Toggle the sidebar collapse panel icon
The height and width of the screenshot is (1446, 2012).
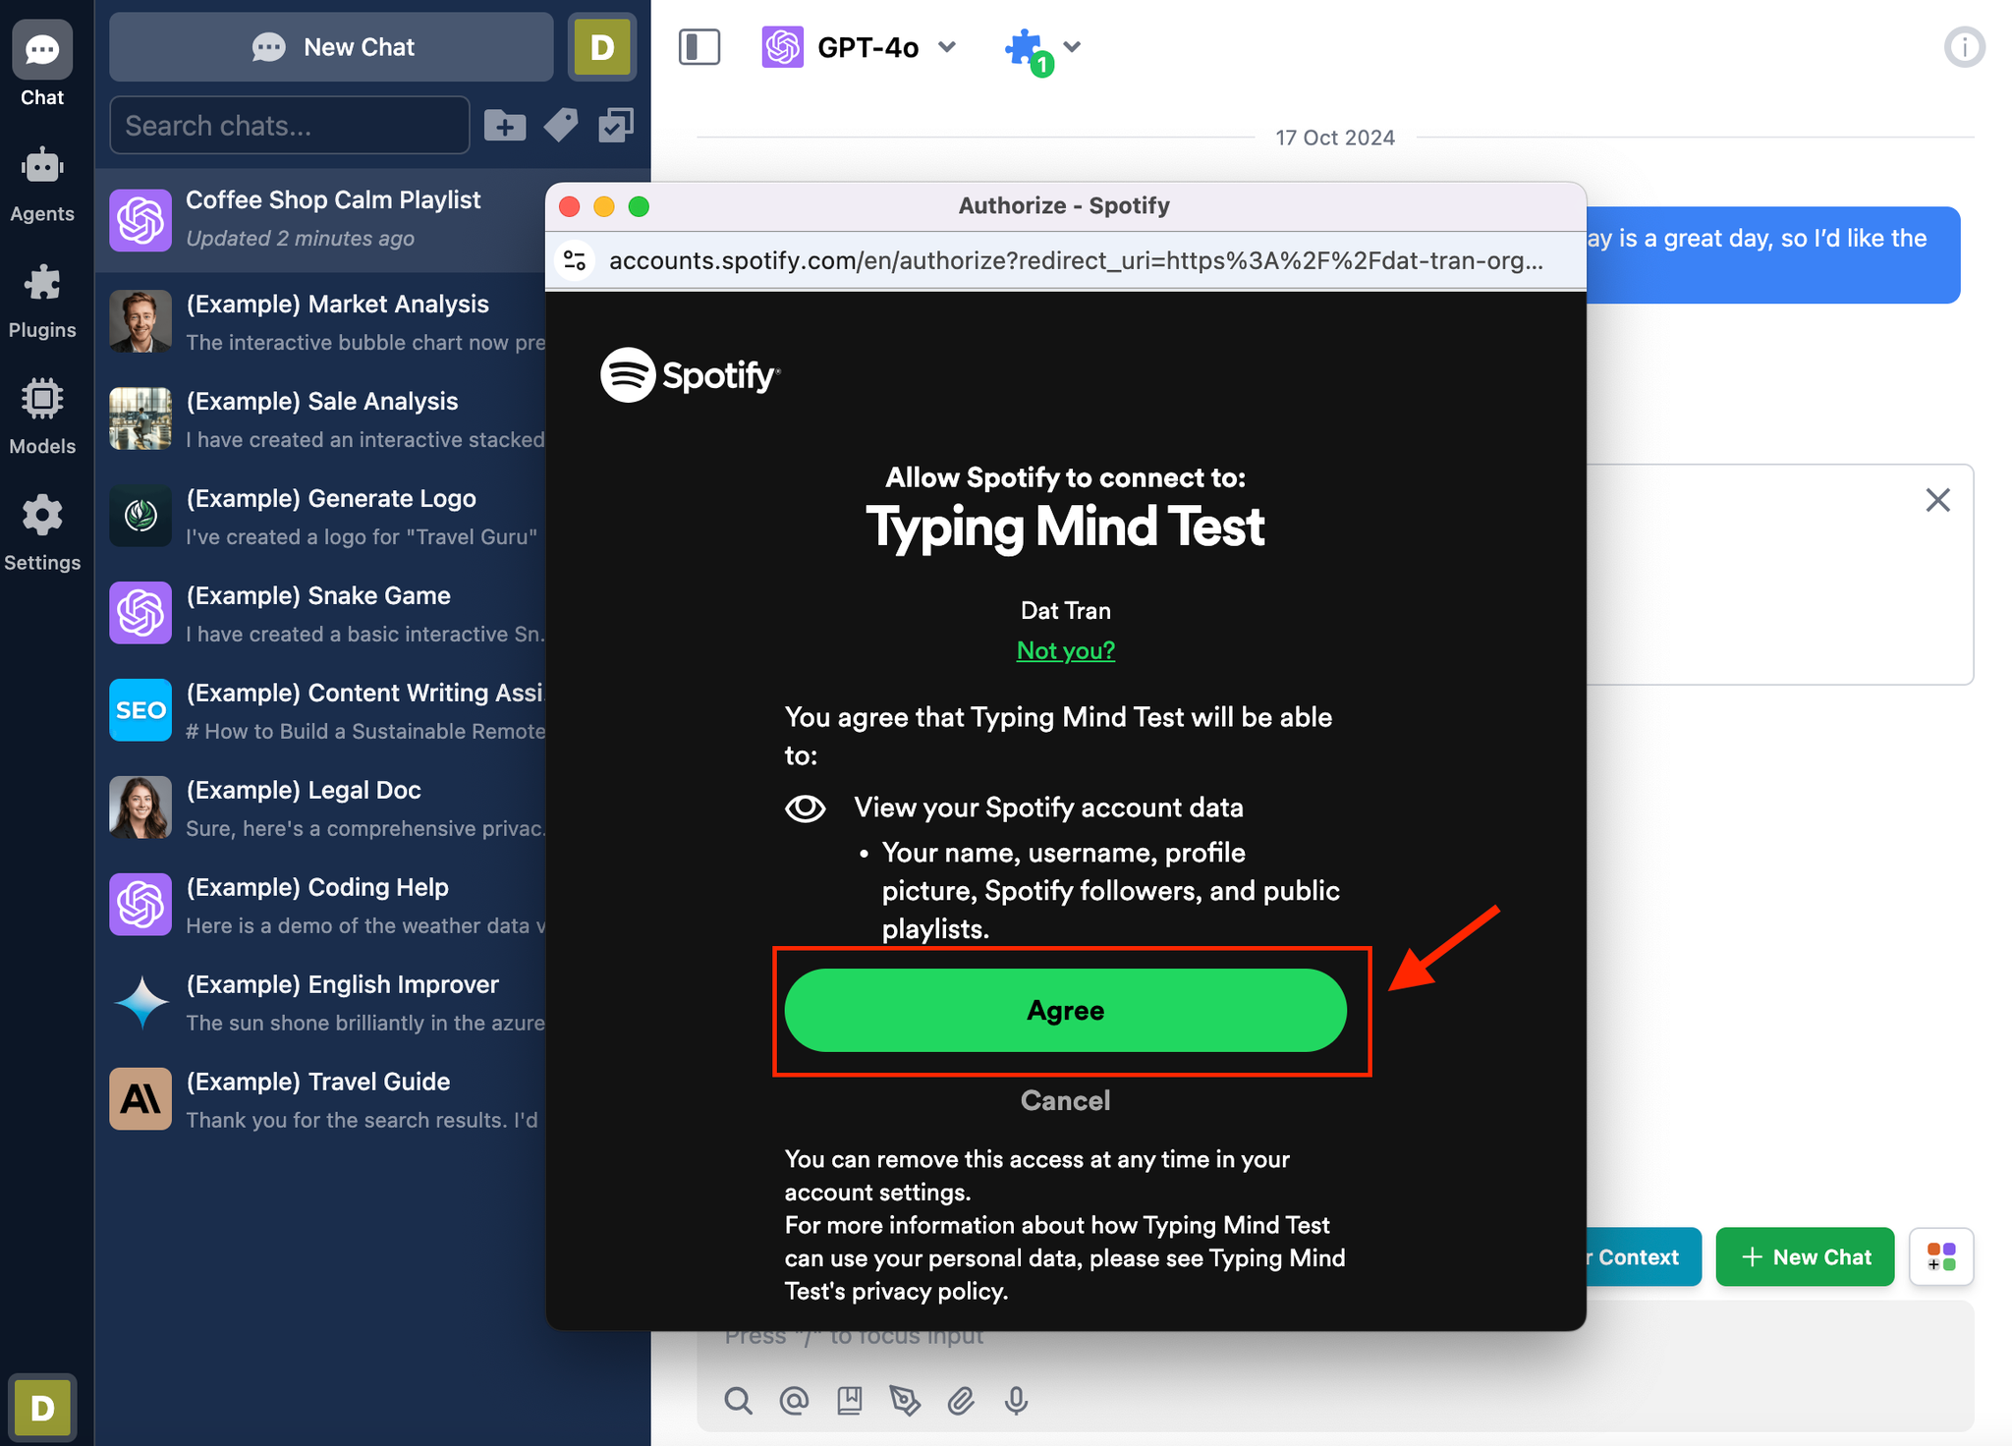click(699, 45)
